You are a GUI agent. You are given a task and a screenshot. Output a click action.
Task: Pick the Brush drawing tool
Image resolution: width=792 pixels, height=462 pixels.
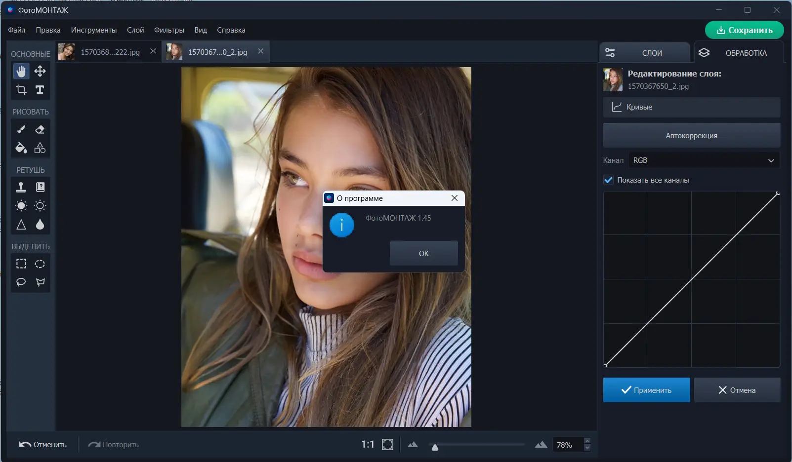[x=21, y=129]
